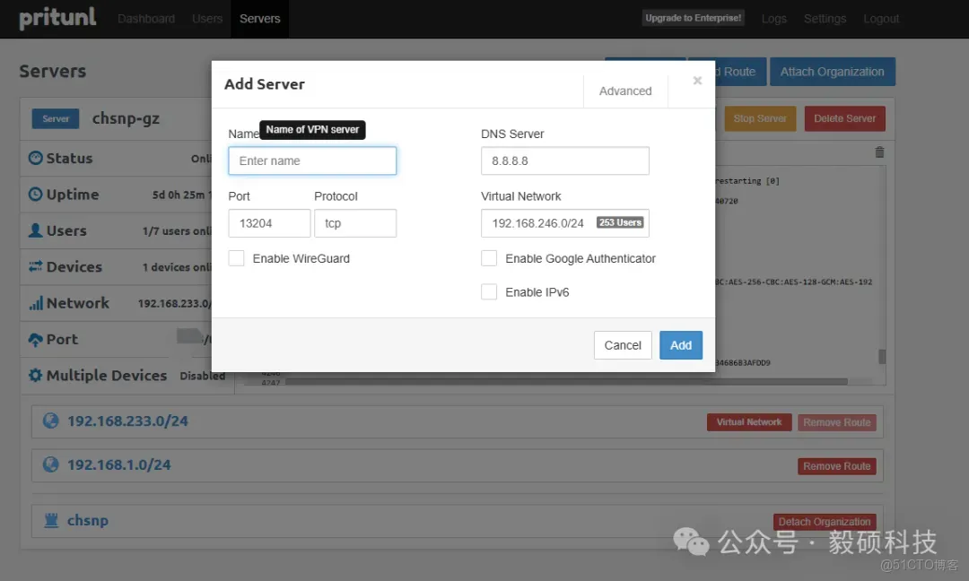Click the Enter name input field

coord(311,160)
